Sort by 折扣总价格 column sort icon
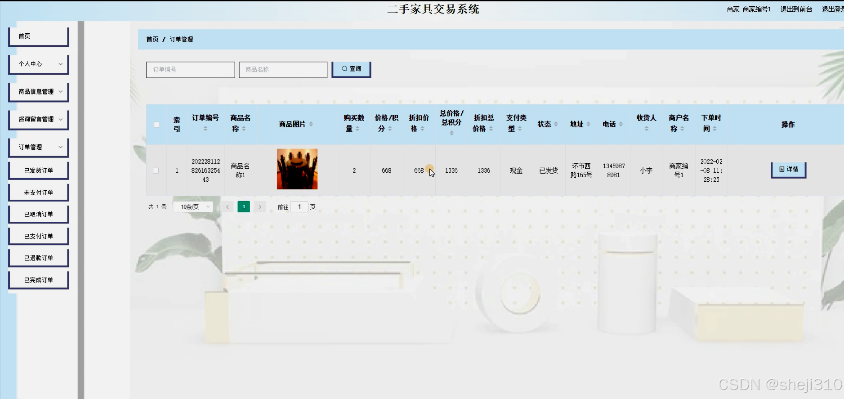844x399 pixels. click(491, 129)
